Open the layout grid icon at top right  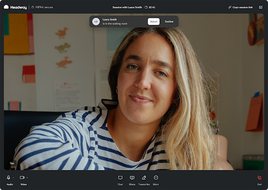261,7
